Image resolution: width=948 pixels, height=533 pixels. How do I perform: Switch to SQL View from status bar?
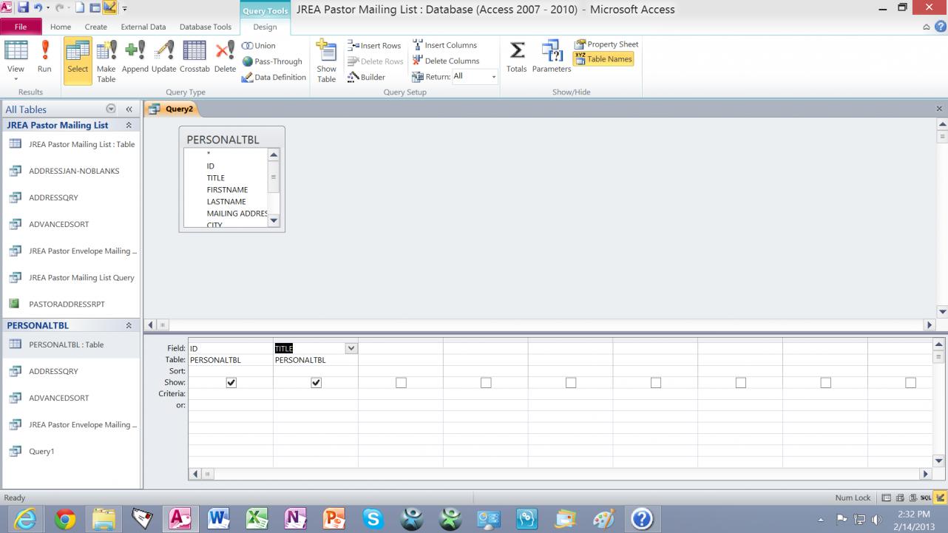click(x=926, y=498)
